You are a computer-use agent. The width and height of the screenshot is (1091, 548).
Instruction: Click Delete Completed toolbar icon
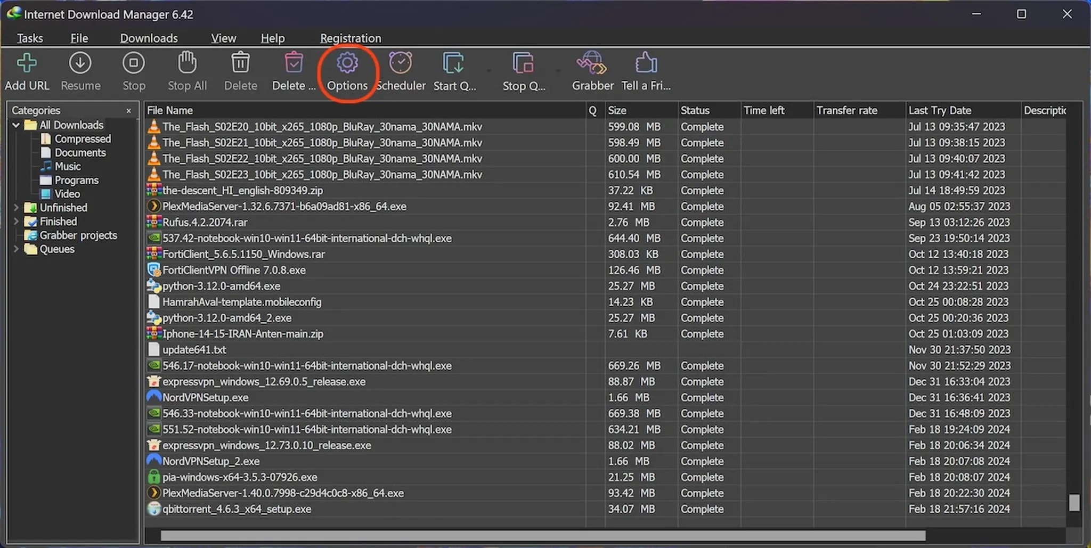[294, 63]
